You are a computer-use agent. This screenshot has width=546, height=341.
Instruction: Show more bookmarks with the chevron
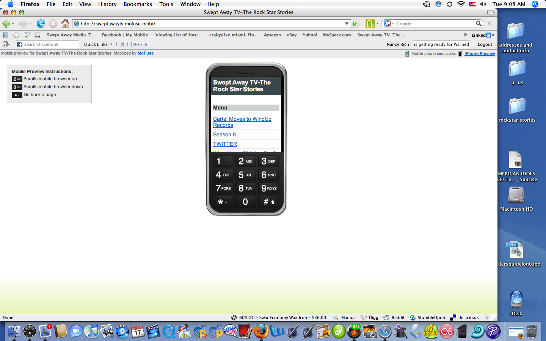pos(465,35)
